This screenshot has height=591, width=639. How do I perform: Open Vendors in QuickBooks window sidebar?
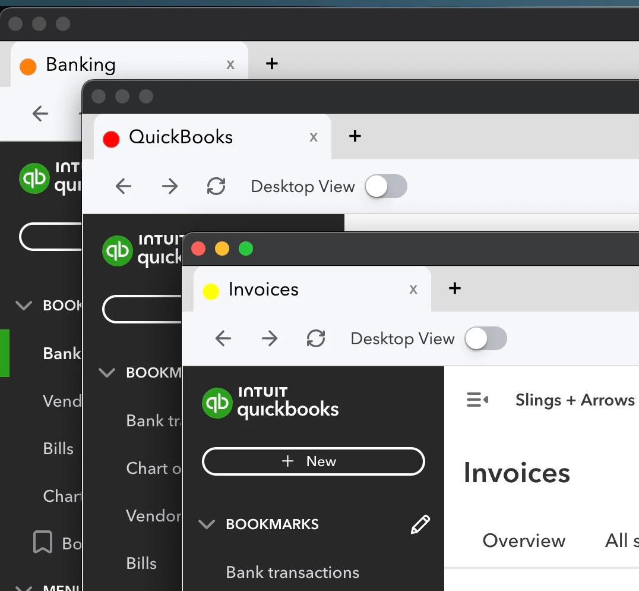154,516
